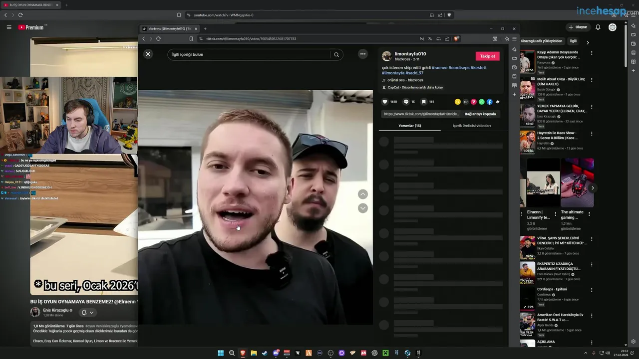The image size is (639, 359).
Task: Bookmark the page in TikTok window address bar
Action: pos(191,39)
